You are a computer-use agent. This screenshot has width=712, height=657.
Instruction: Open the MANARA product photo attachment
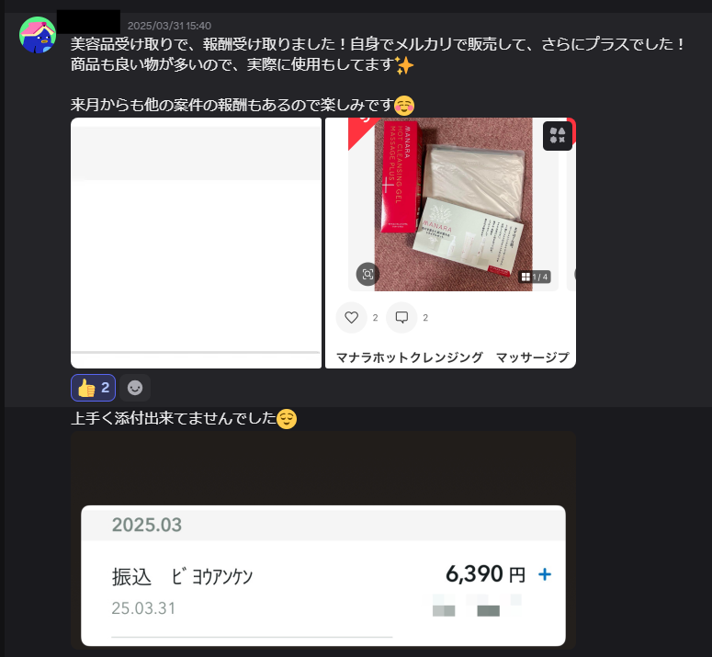click(x=450, y=243)
